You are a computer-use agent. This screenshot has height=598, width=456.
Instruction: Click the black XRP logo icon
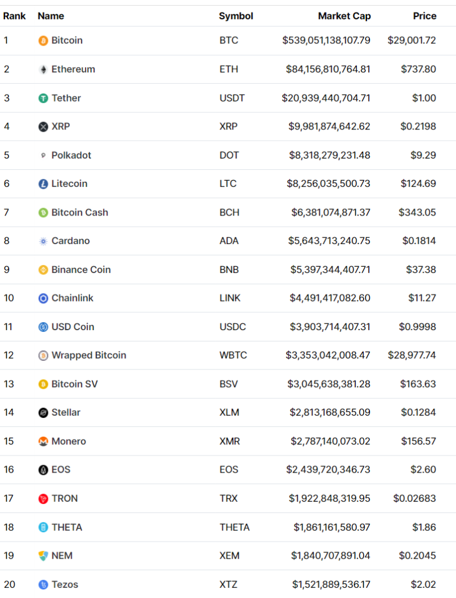[x=43, y=127]
